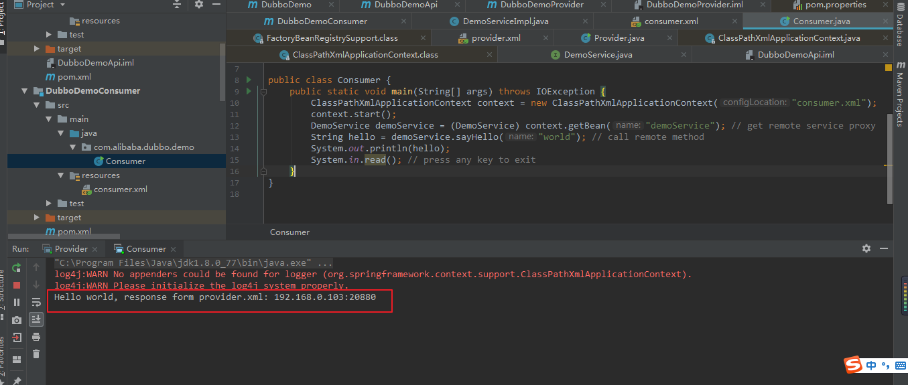Screen dimensions: 908x385
Task: Switch to the Provider run tab
Action: click(65, 248)
